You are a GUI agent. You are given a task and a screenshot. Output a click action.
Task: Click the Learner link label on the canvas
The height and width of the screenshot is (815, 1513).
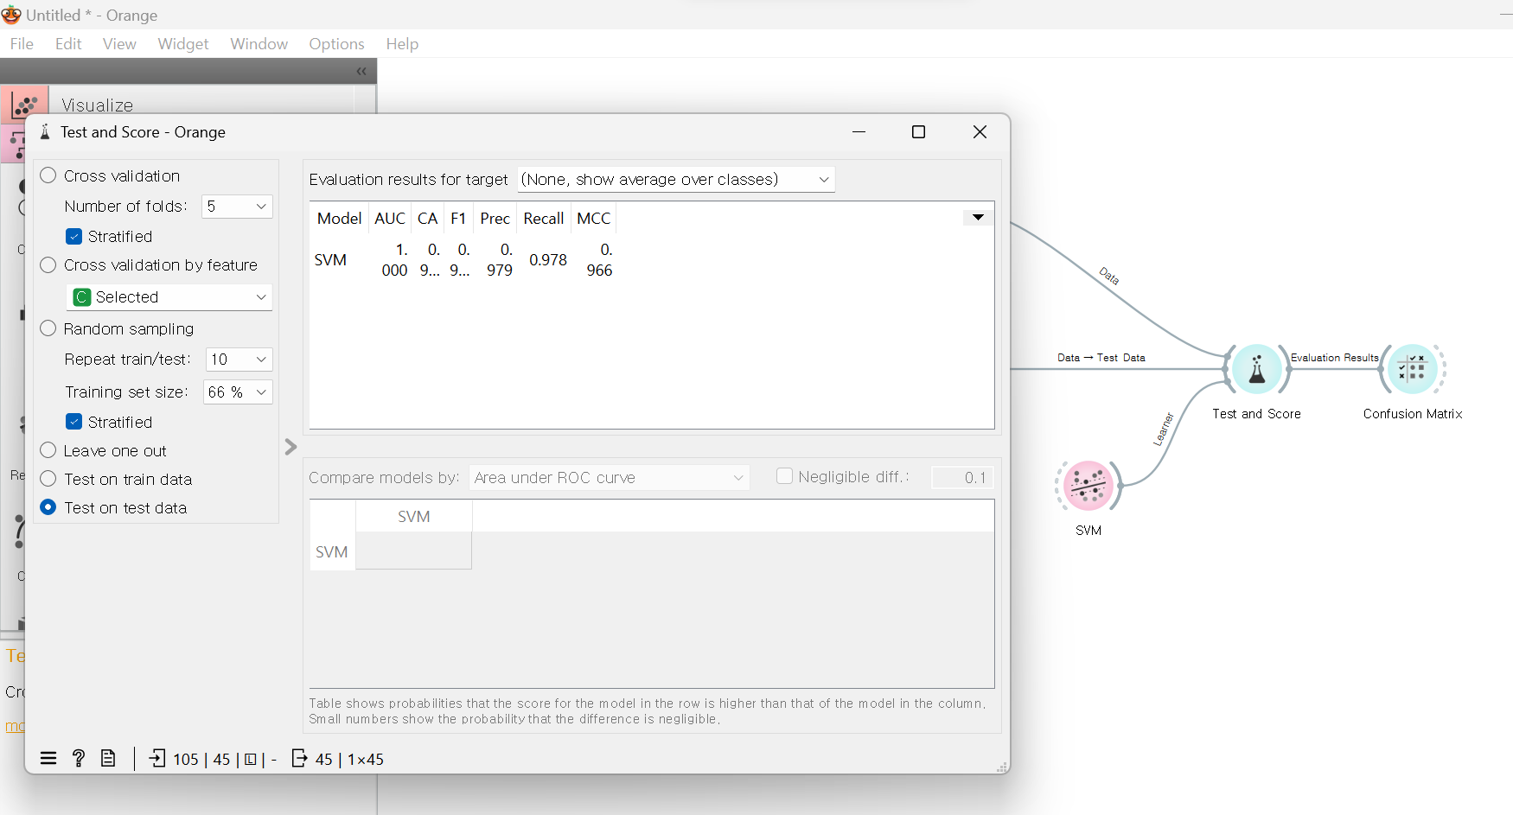click(x=1164, y=429)
